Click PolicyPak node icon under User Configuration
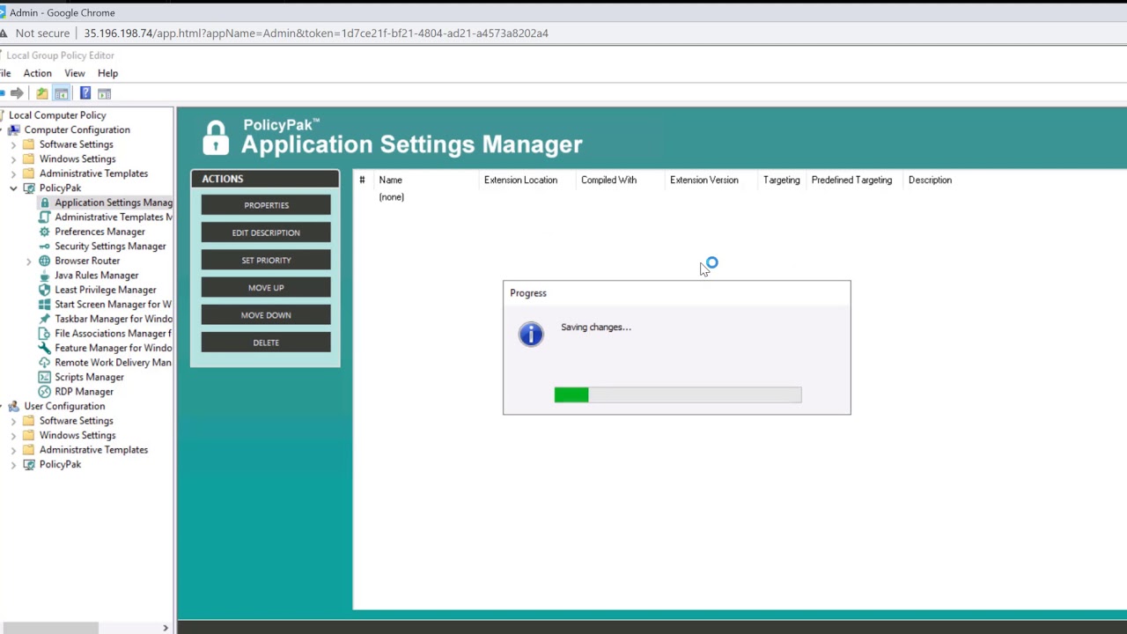 [x=29, y=465]
